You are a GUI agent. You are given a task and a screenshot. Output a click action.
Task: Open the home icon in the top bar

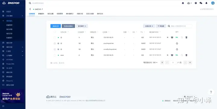183,3
